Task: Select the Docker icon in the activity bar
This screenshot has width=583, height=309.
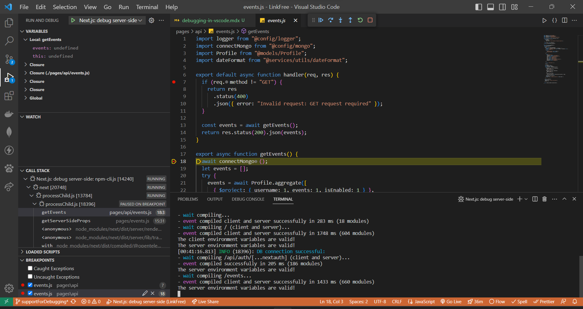Action: point(9,114)
